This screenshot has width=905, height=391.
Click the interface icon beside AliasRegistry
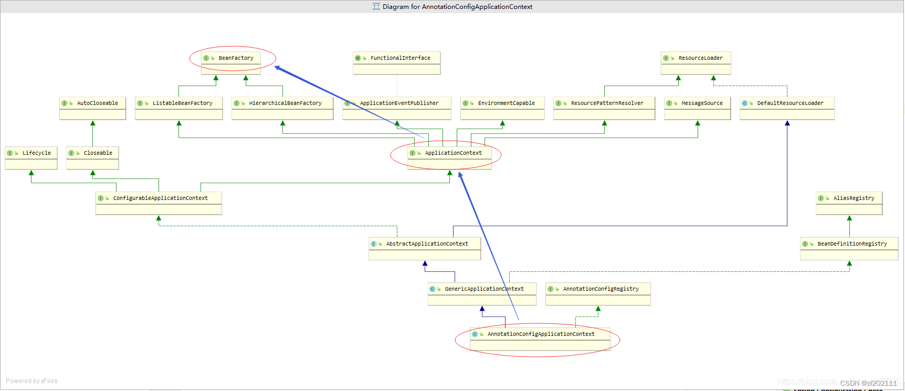tap(821, 198)
